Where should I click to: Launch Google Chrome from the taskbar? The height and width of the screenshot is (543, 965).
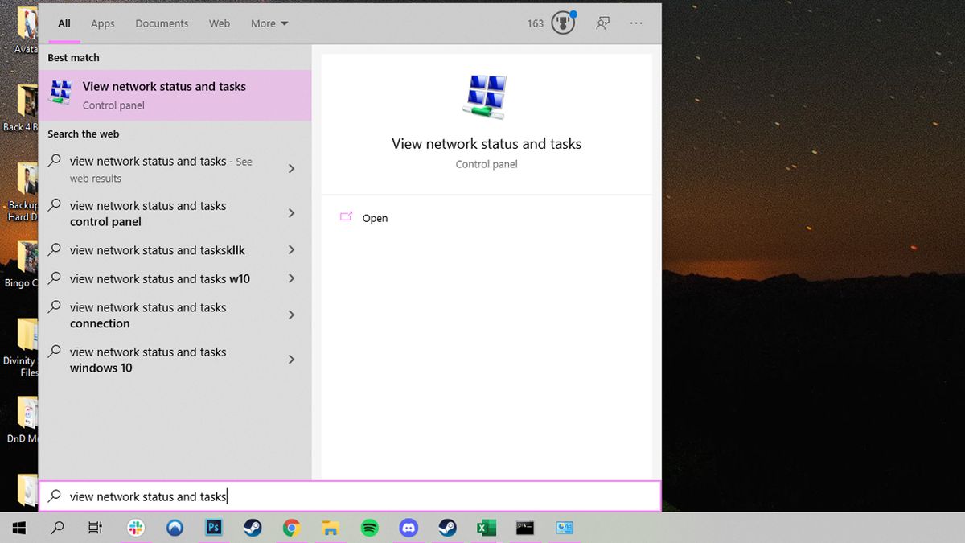tap(290, 528)
